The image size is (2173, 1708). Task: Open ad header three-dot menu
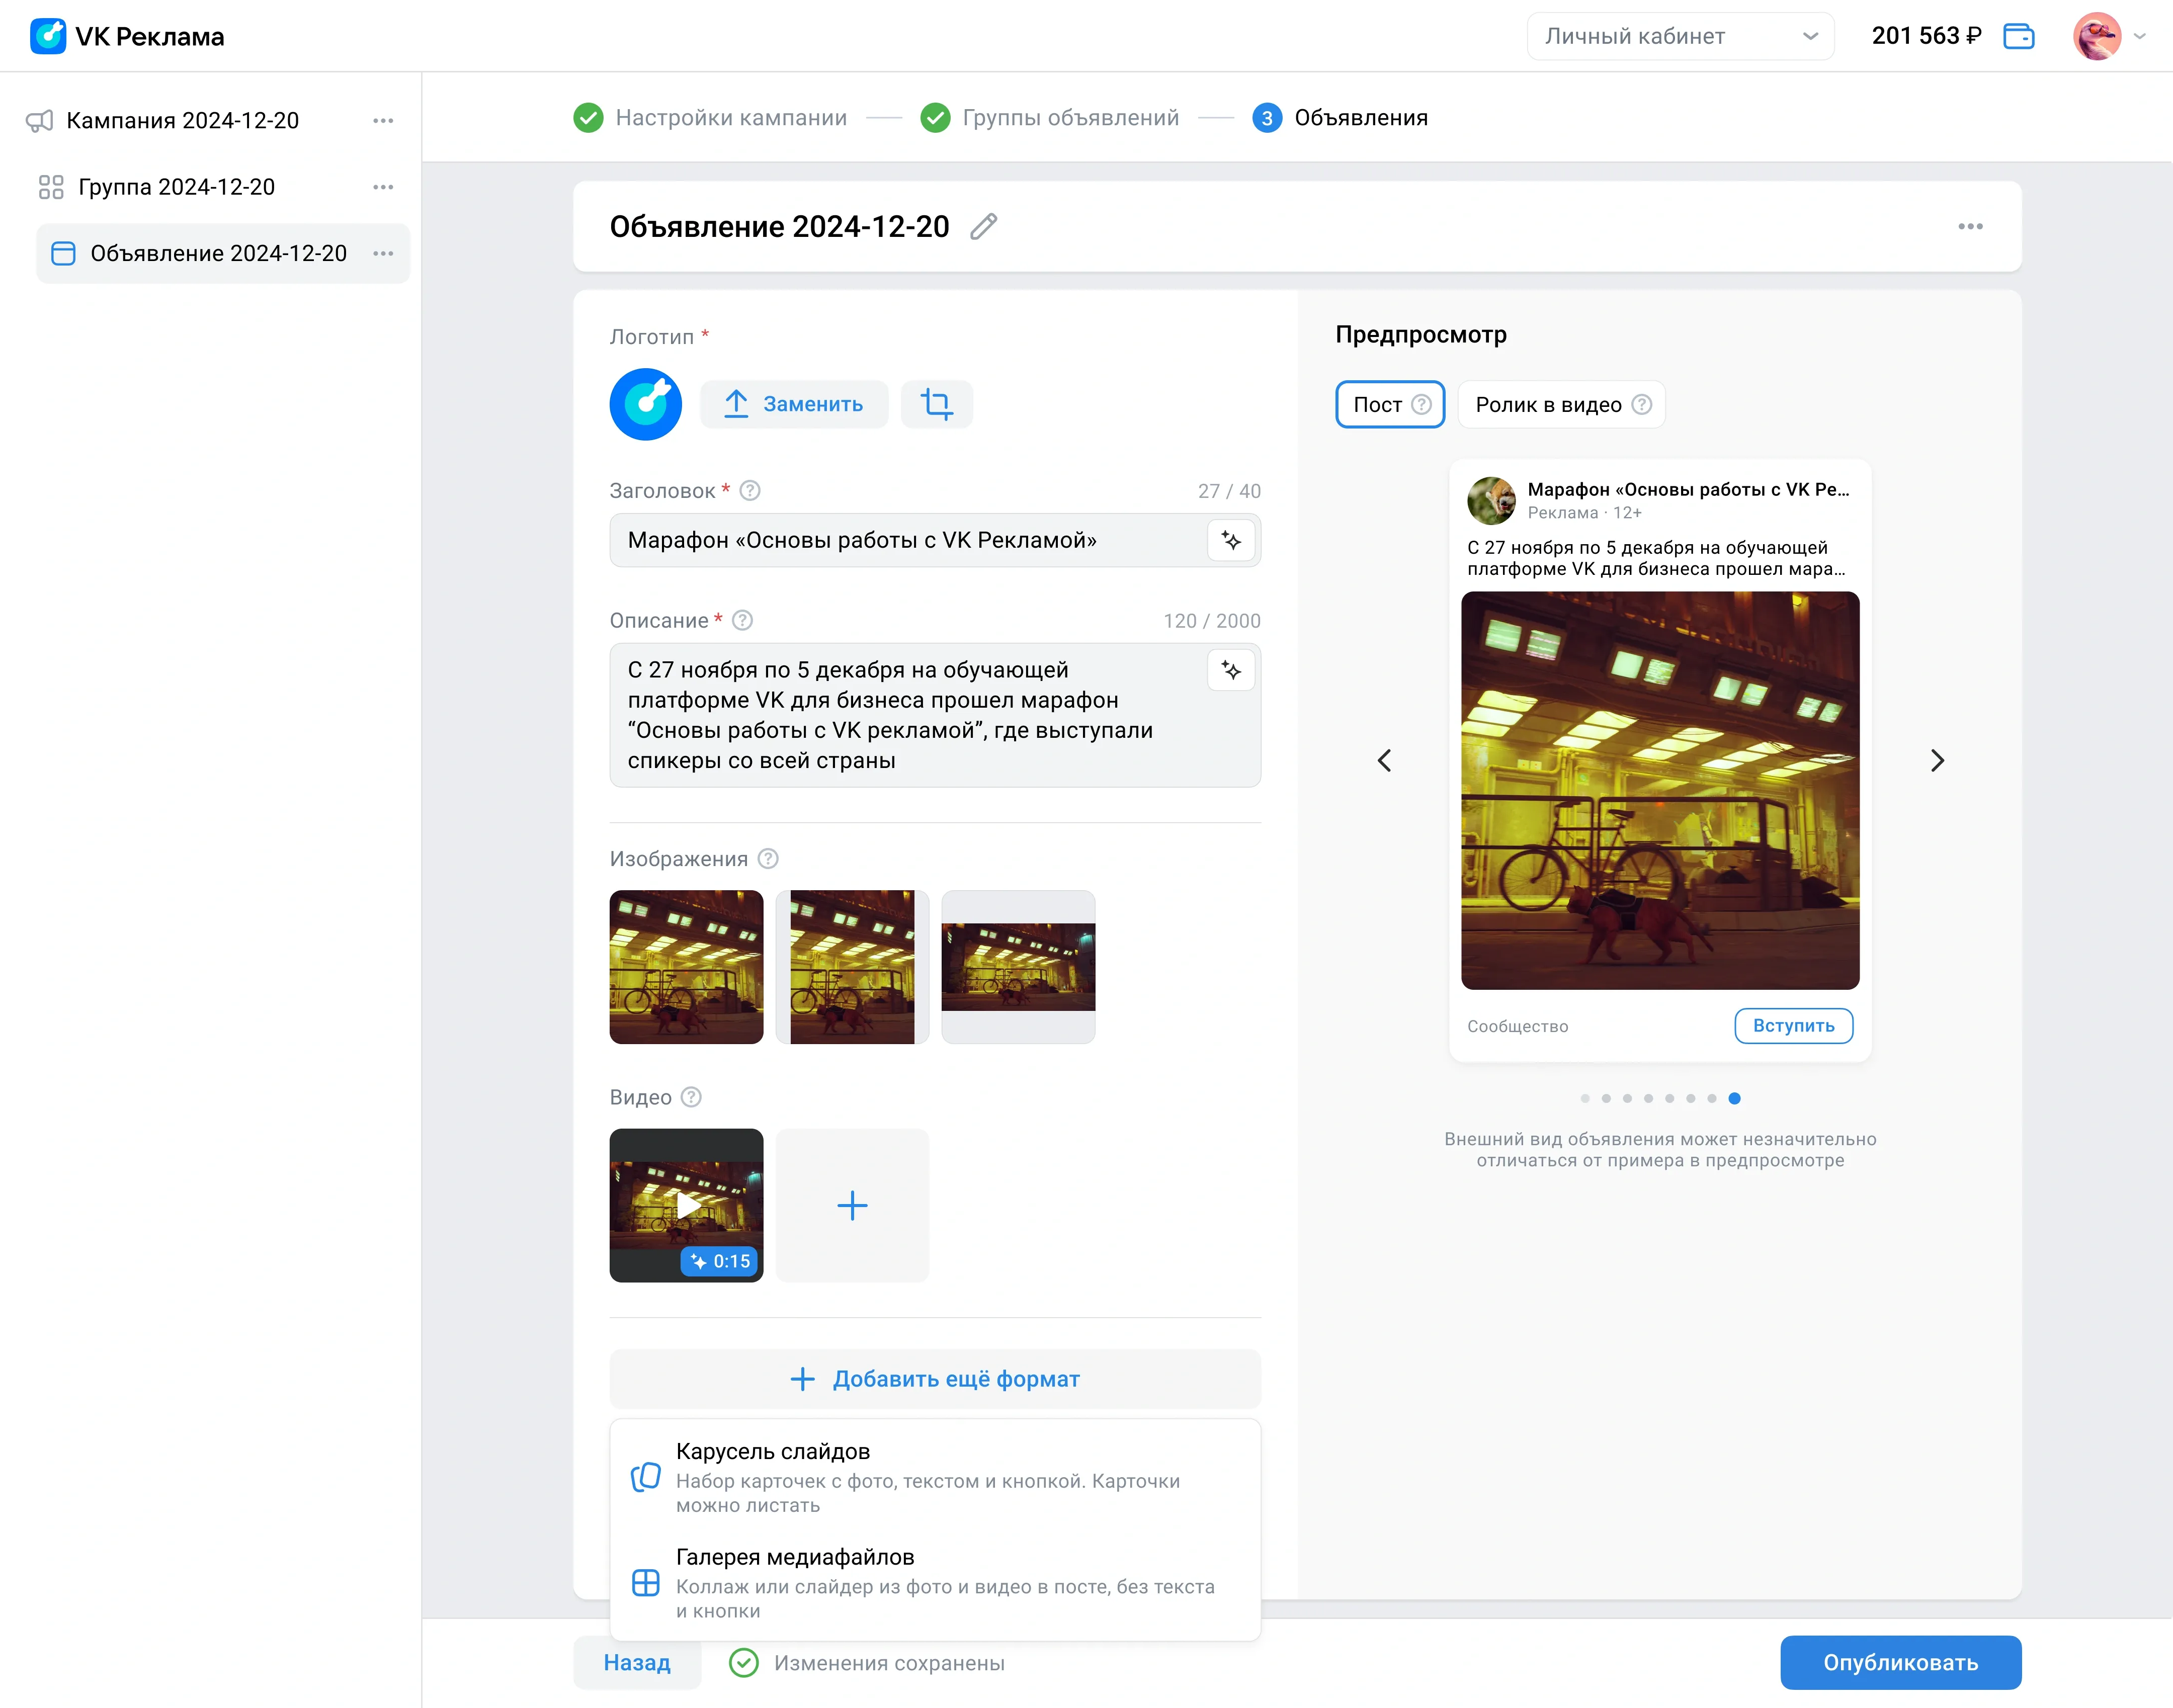pyautogui.click(x=1970, y=227)
